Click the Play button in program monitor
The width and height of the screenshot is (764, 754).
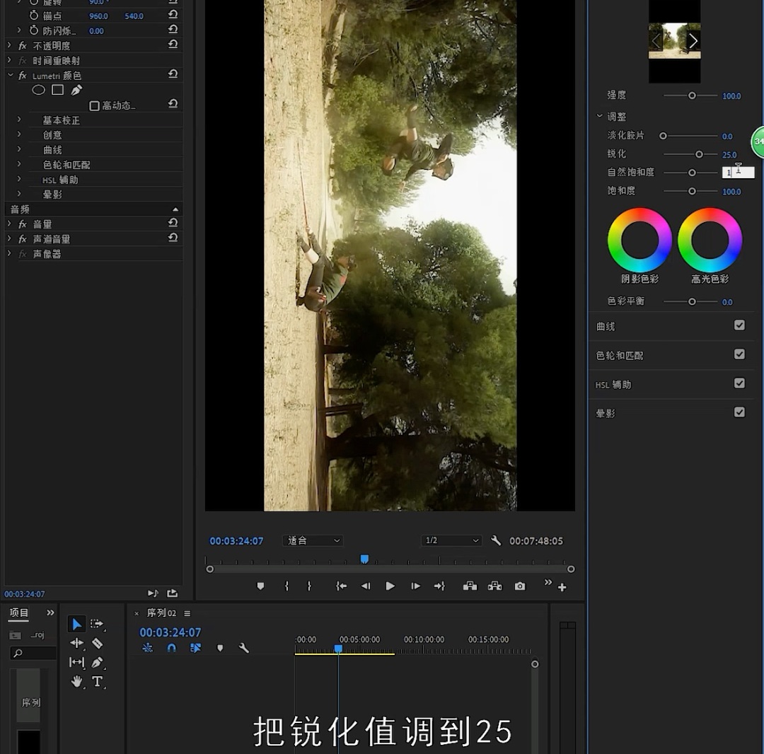click(390, 586)
